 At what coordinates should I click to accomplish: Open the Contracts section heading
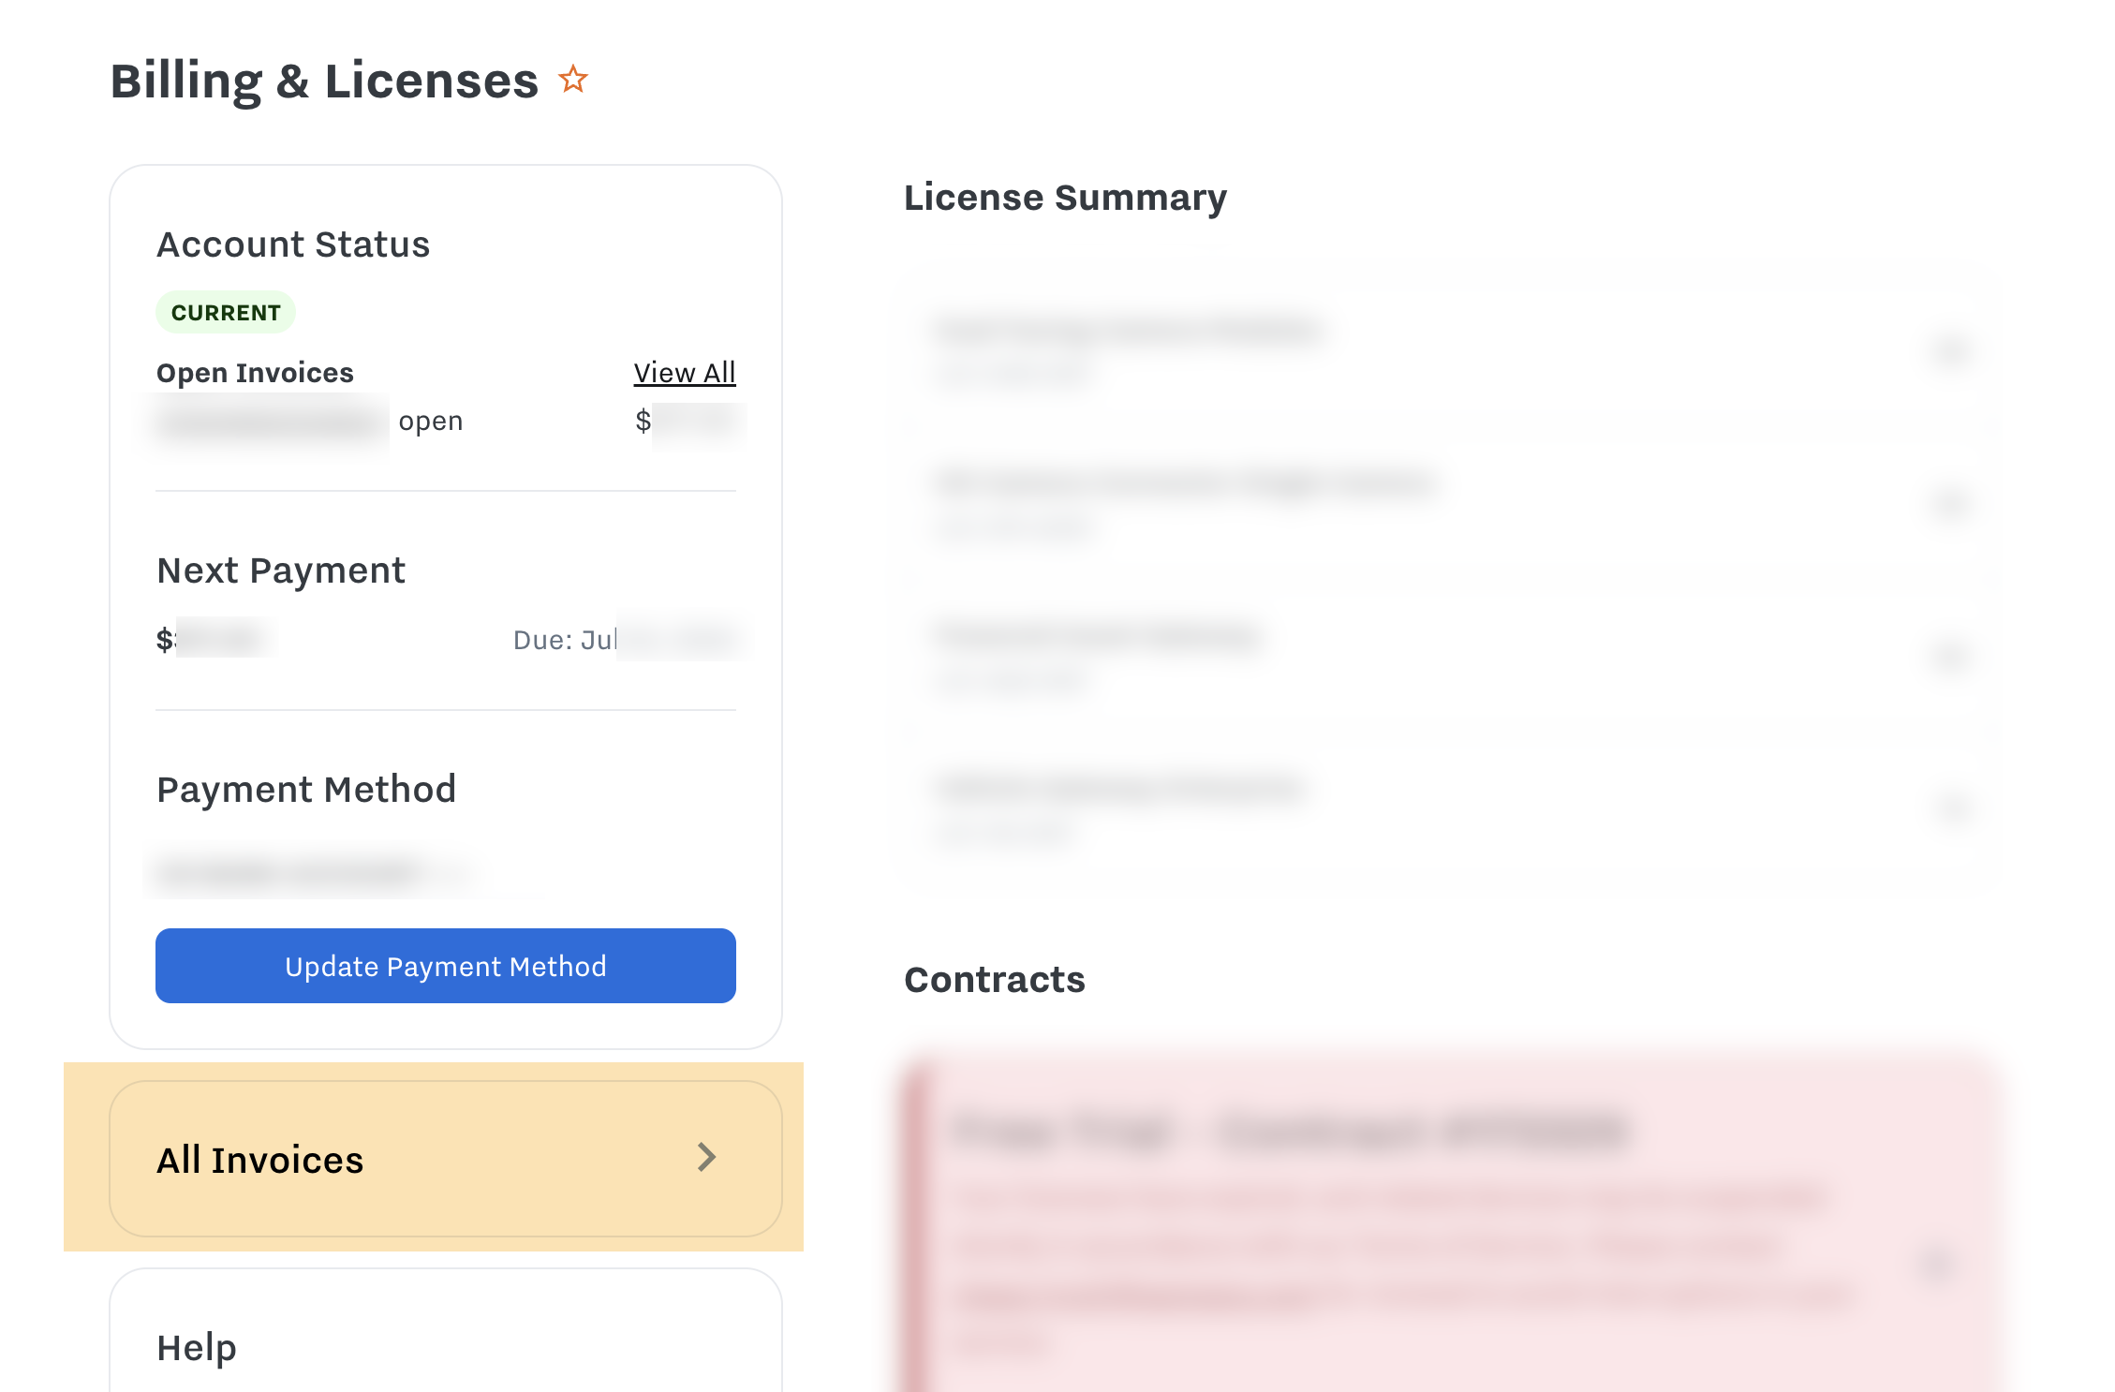[994, 980]
